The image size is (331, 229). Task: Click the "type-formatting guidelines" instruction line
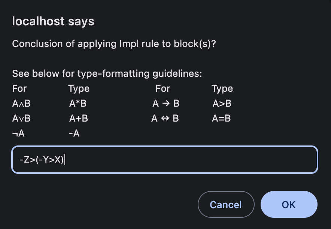pos(107,73)
